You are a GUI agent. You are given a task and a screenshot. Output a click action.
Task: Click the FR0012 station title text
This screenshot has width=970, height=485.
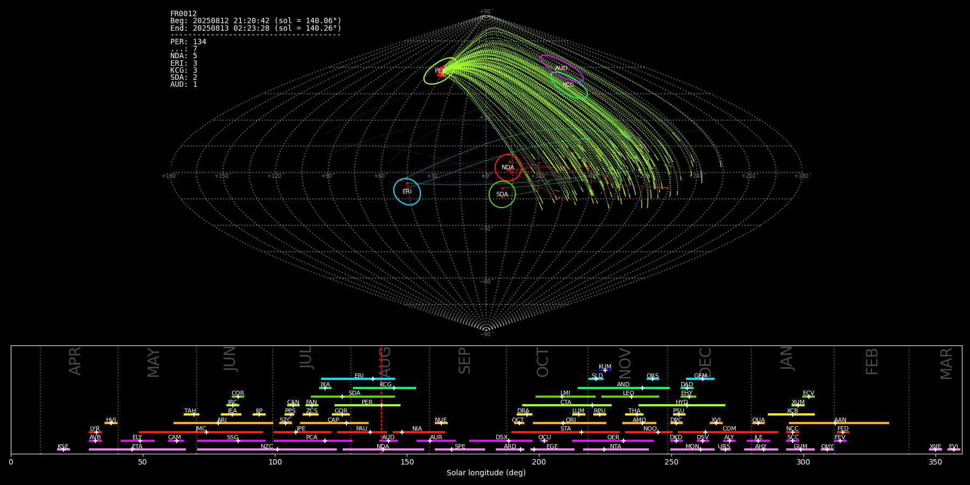(183, 13)
